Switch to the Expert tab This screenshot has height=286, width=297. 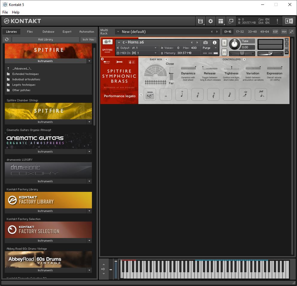67,32
